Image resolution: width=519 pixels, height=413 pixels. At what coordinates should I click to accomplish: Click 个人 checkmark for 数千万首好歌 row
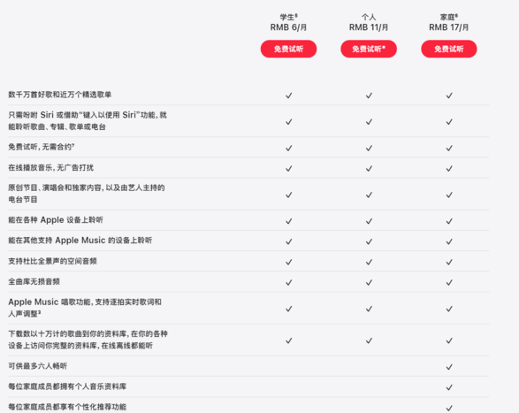point(369,96)
